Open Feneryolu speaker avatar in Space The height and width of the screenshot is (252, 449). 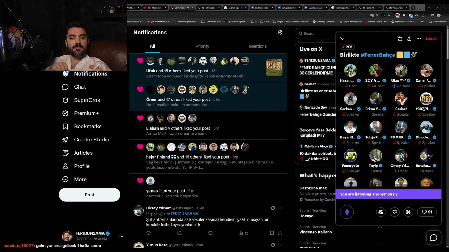click(350, 156)
